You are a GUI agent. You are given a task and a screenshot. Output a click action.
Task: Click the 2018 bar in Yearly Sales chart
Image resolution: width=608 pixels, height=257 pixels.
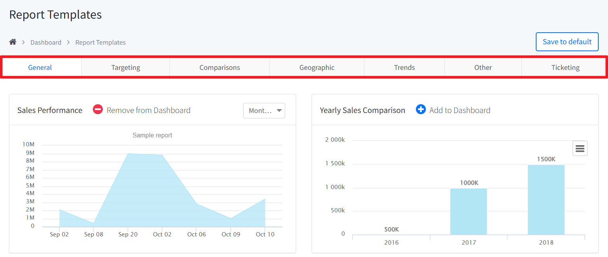546,200
